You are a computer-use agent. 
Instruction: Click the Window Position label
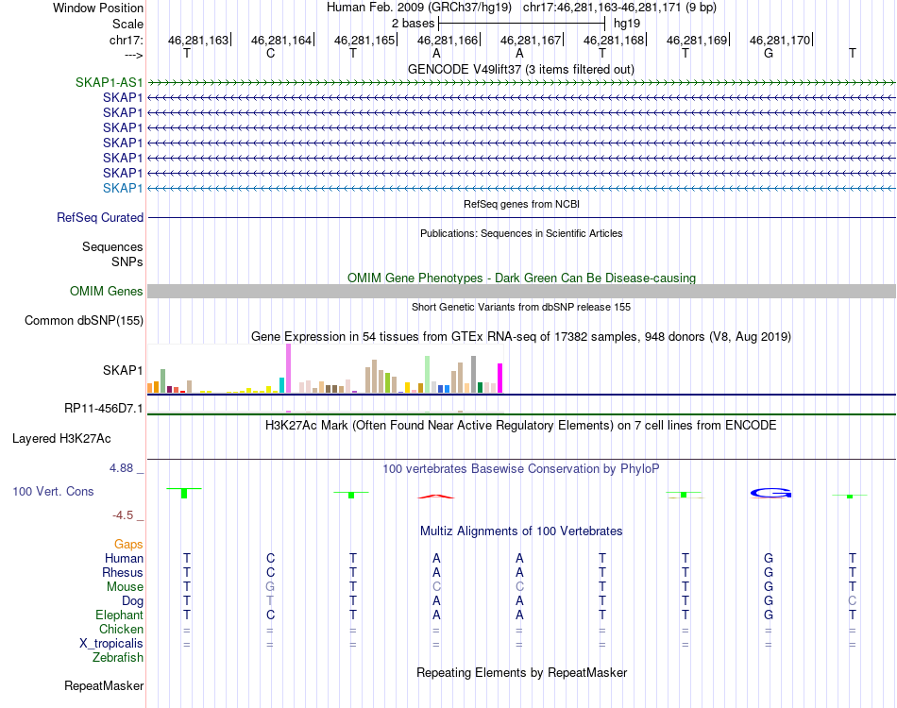98,8
